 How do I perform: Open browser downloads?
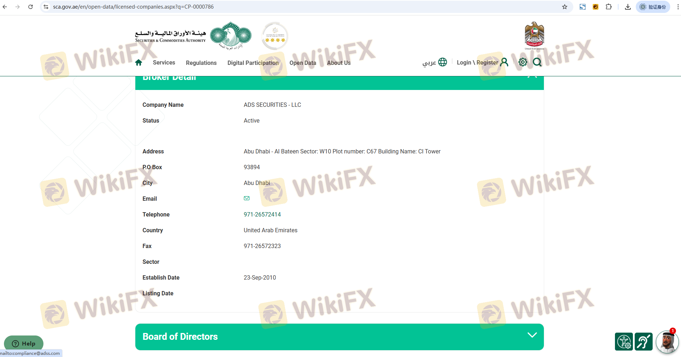click(628, 7)
